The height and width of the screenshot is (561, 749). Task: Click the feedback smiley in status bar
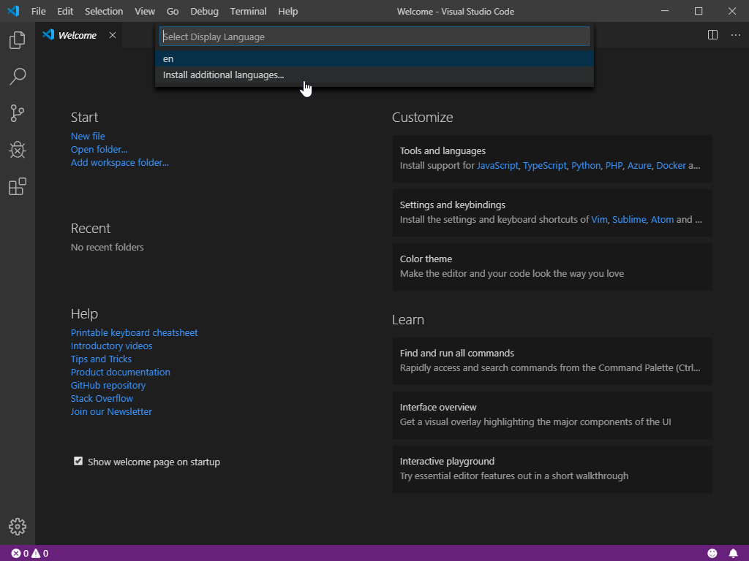[712, 553]
